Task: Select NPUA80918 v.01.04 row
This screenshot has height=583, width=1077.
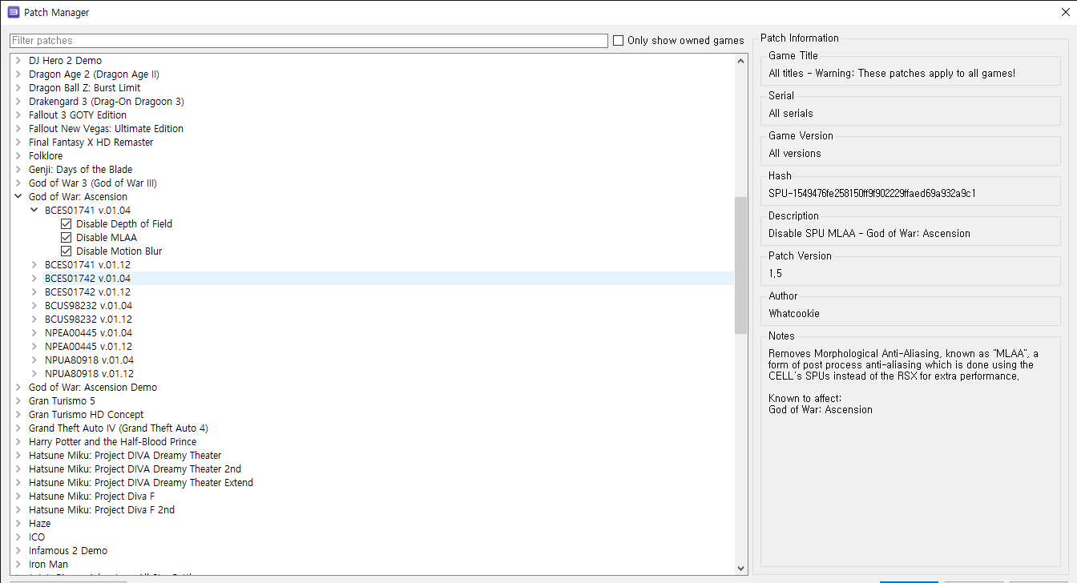Action: [x=89, y=360]
